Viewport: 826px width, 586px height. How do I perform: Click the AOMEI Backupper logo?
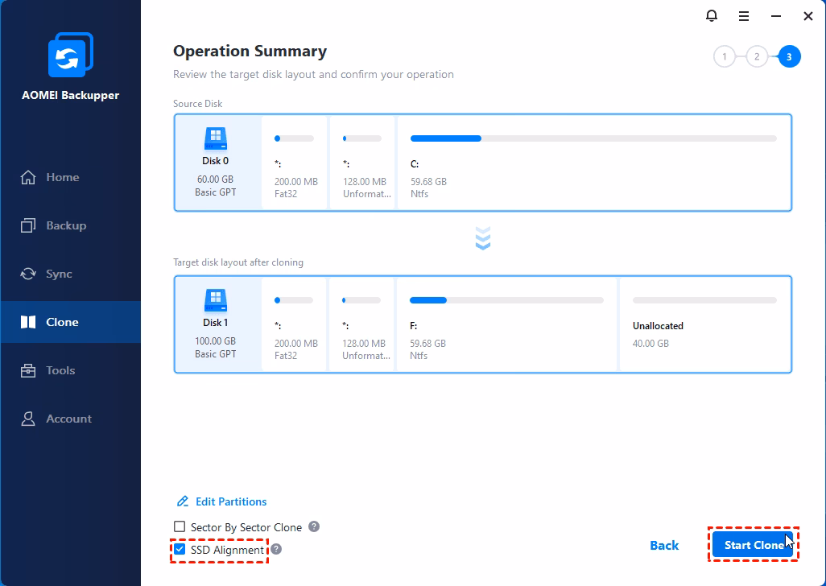click(x=70, y=55)
